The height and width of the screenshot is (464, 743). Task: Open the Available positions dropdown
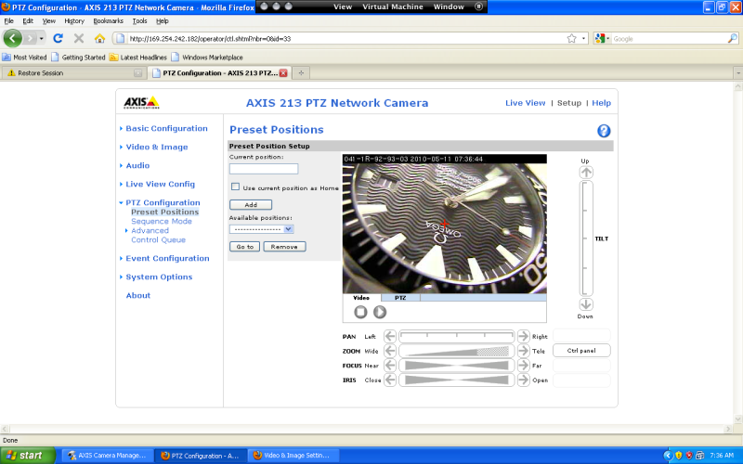click(262, 229)
